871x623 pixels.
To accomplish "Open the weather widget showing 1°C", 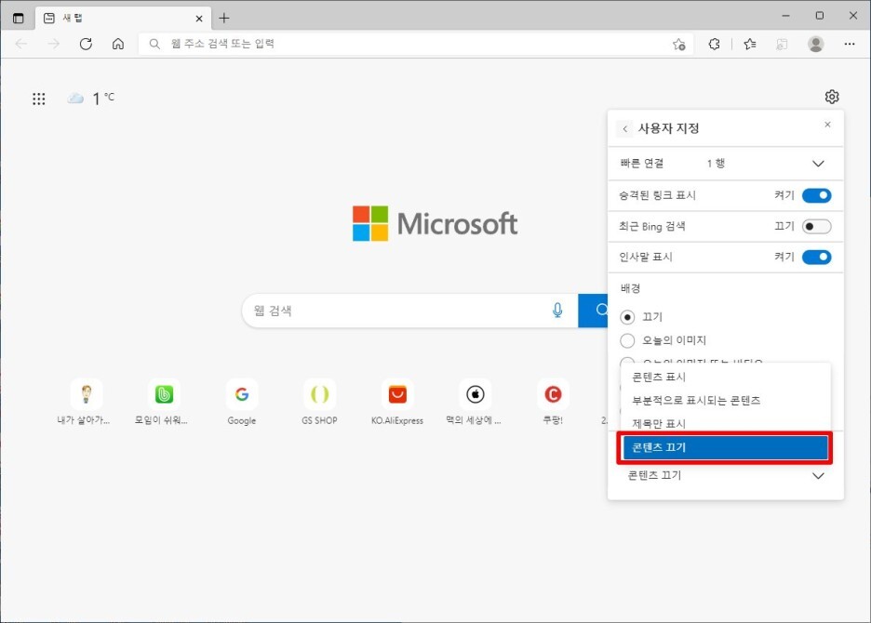I will pyautogui.click(x=90, y=99).
